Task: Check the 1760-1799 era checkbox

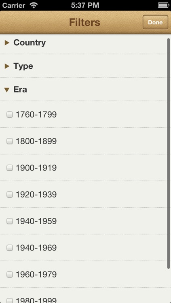Action: click(10, 115)
